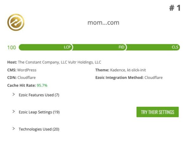Screen dimensions: 190x143
Task: Click the FID segment of score bar
Action: [x=99, y=47]
